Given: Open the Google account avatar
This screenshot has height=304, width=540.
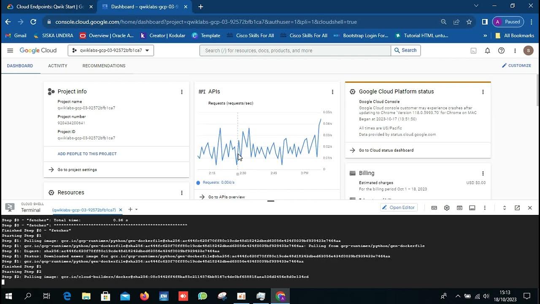Looking at the screenshot, I should pyautogui.click(x=528, y=50).
